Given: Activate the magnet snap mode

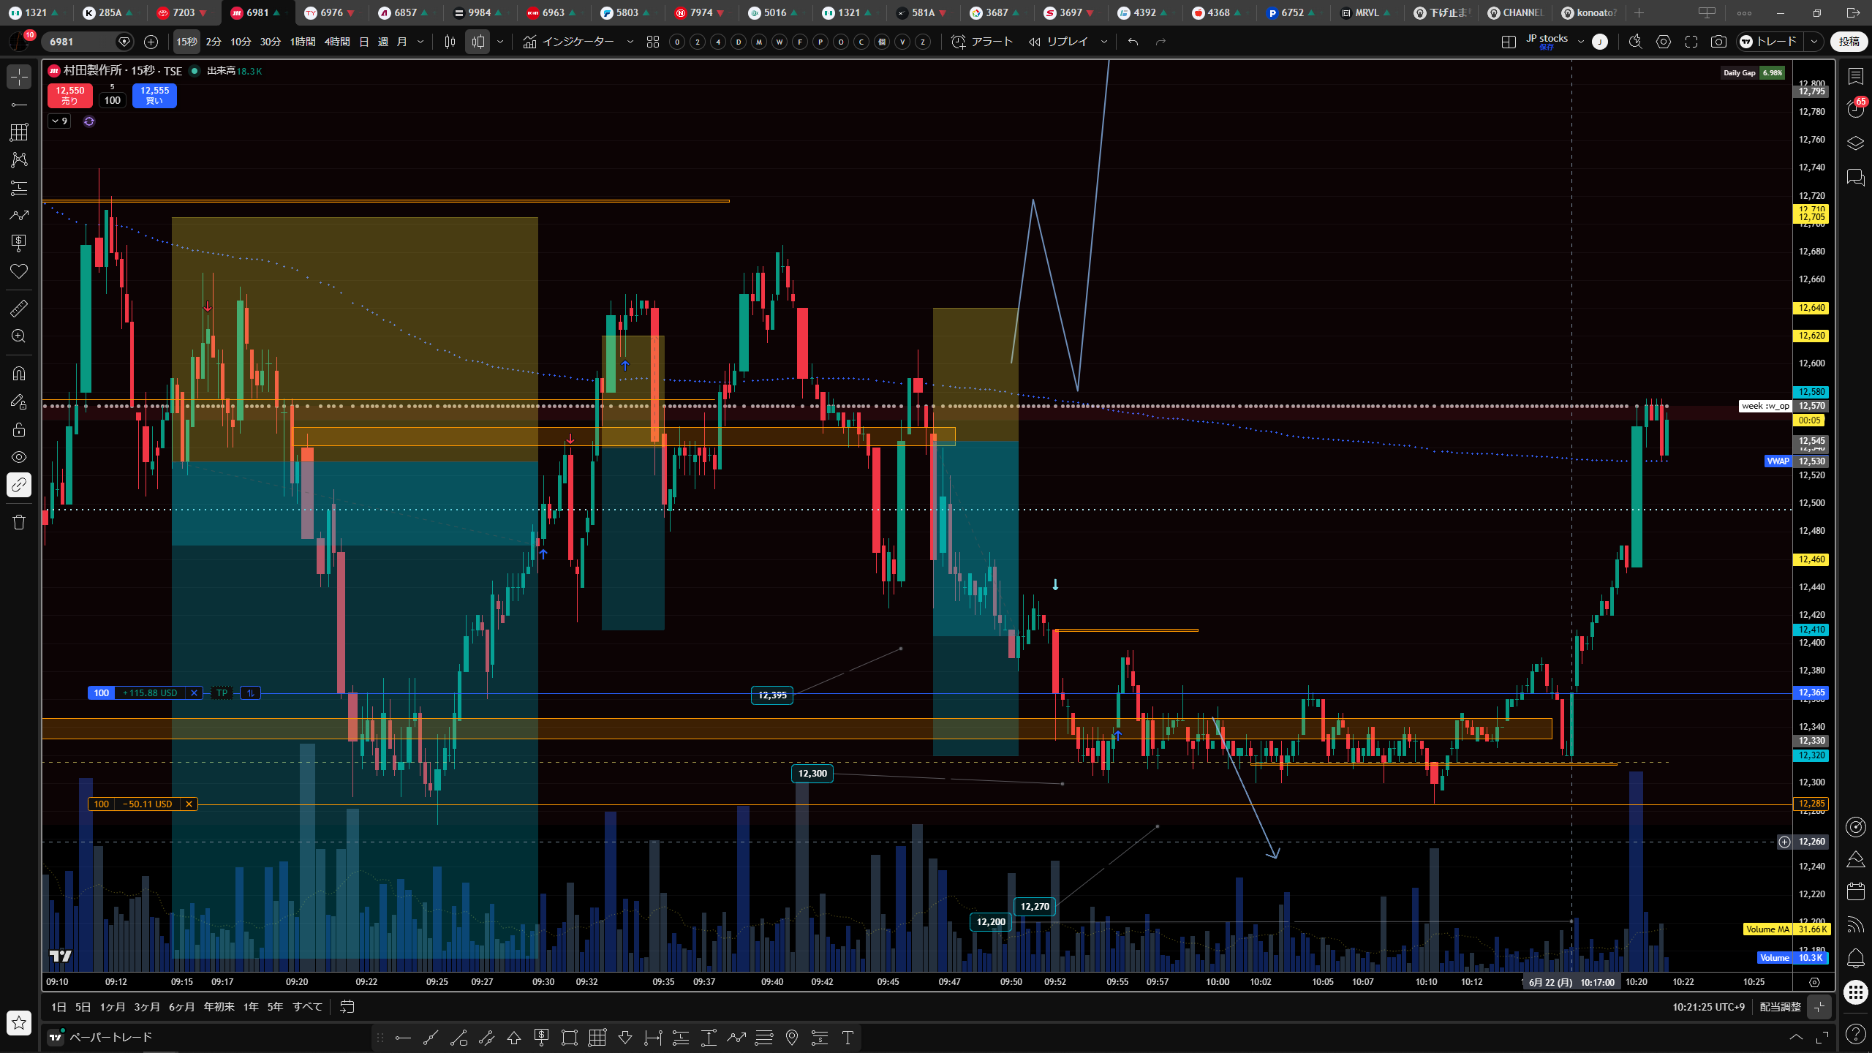Looking at the screenshot, I should coord(19,374).
